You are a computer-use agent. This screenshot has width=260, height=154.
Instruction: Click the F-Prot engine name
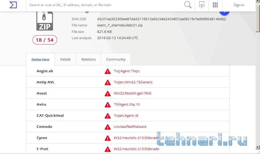42,149
